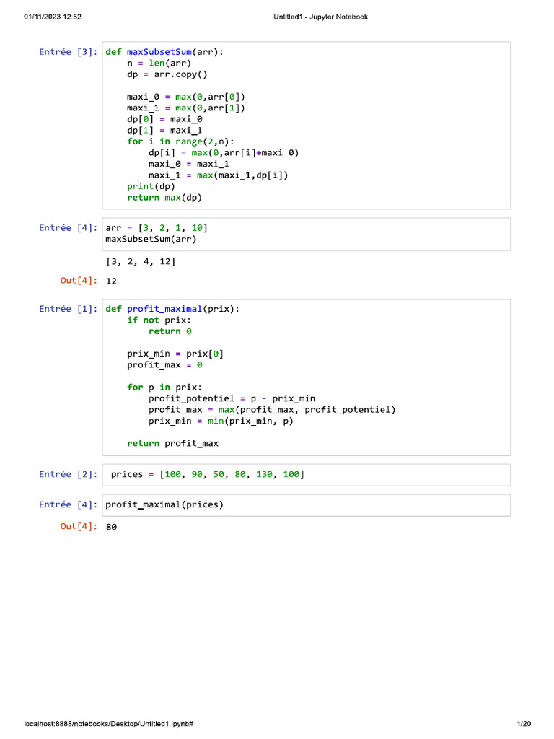Screen dimensions: 554x739
Task: Click the 'prix_min = prix[0]' line
Action: point(175,354)
